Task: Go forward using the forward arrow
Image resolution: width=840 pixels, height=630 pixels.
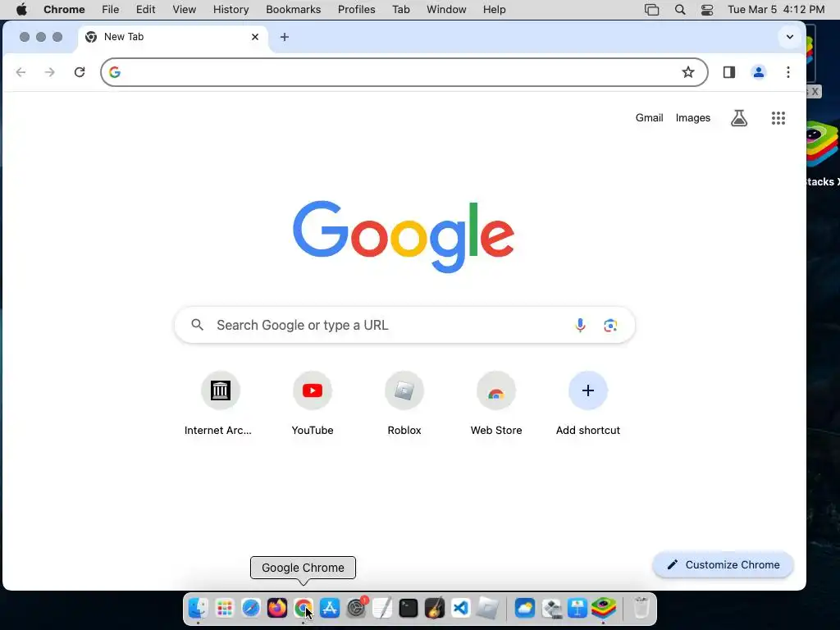Action: click(x=50, y=72)
